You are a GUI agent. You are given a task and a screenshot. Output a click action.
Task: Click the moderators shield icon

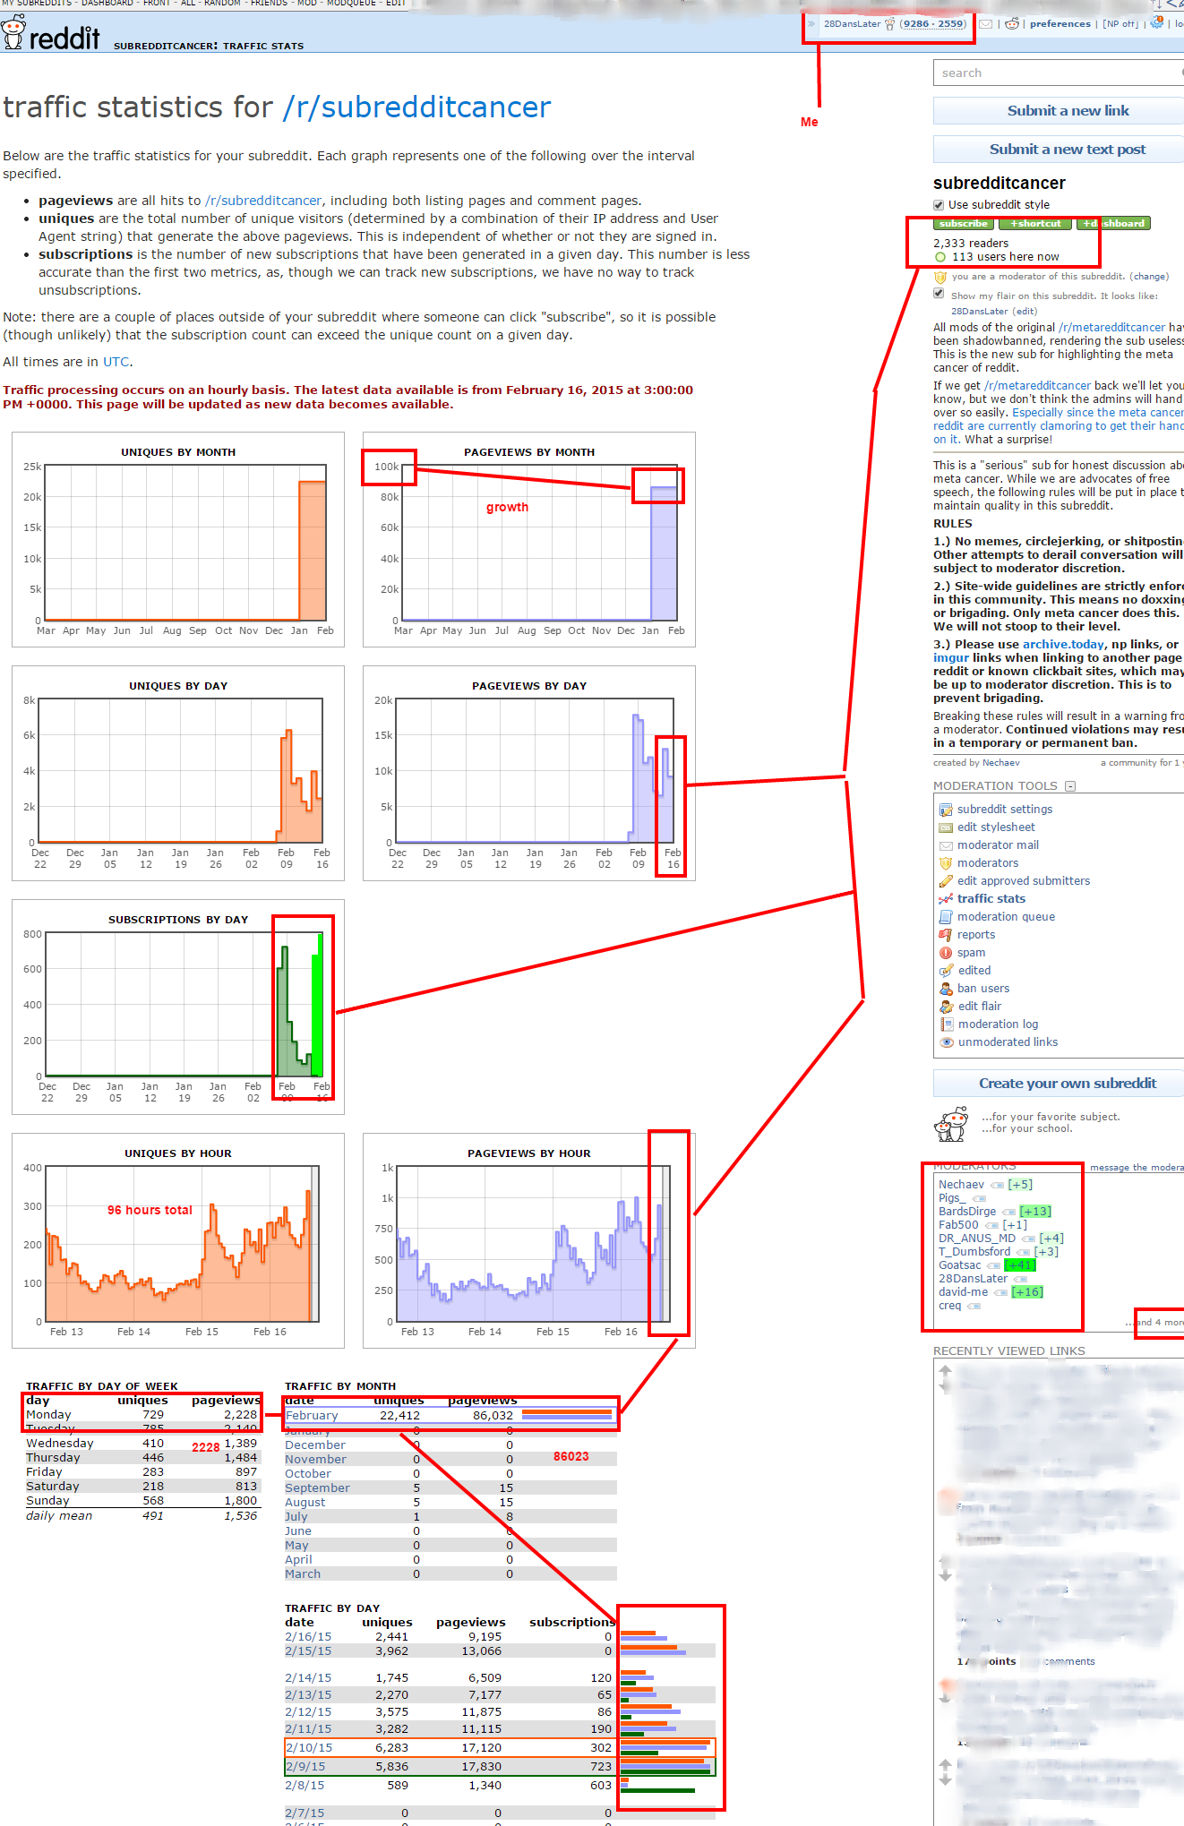[946, 863]
